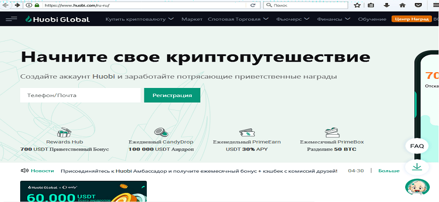Open the support chat avatar icon
This screenshot has height=202, width=439.
[417, 187]
